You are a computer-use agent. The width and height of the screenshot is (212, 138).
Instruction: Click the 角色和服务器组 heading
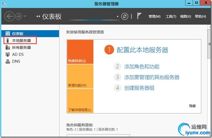coord(79,125)
